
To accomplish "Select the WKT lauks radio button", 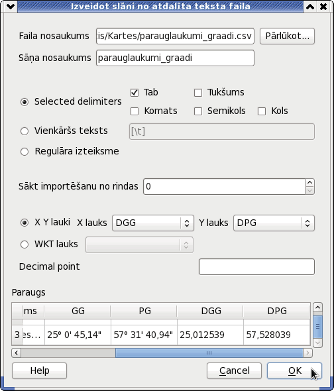I will point(25,245).
